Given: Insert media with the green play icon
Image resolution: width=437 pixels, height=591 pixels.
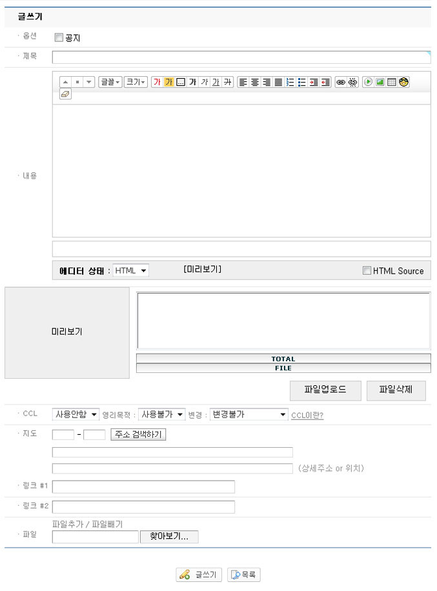Looking at the screenshot, I should 368,82.
